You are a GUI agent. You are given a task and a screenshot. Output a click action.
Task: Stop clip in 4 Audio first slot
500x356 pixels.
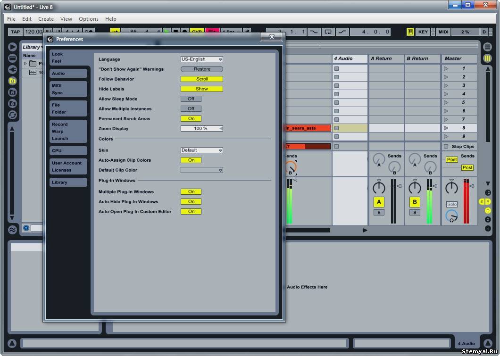coord(336,68)
